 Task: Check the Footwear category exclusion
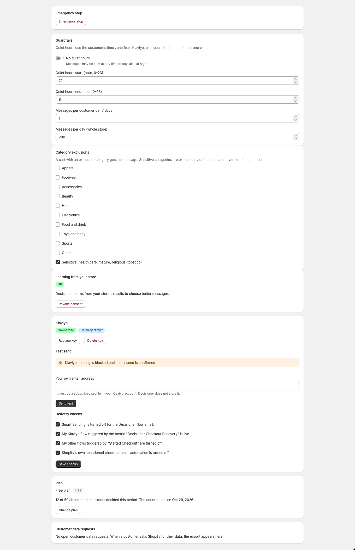[58, 177]
